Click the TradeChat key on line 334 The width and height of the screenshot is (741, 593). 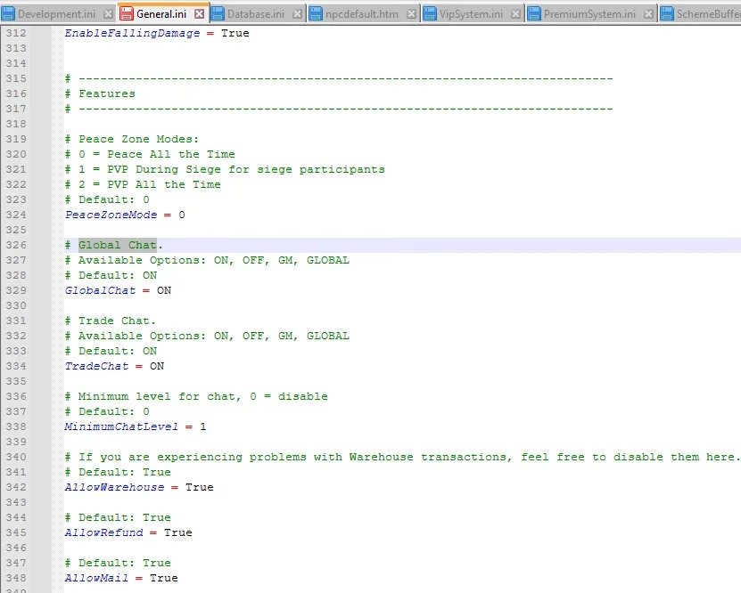click(96, 366)
